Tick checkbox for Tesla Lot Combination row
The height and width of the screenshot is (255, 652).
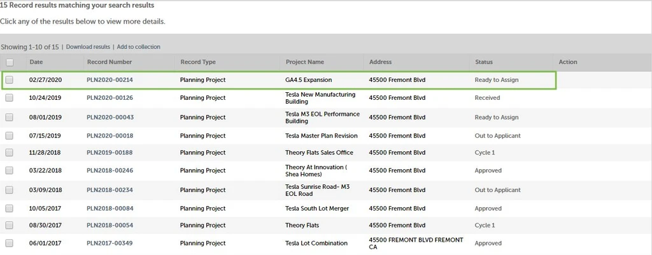(x=10, y=243)
